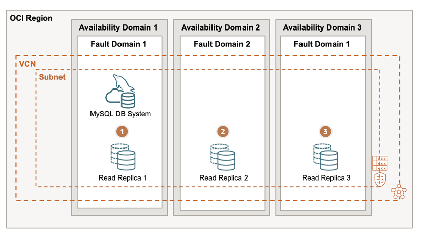
Task: Click the Read Replica 2 database icon
Action: point(223,157)
